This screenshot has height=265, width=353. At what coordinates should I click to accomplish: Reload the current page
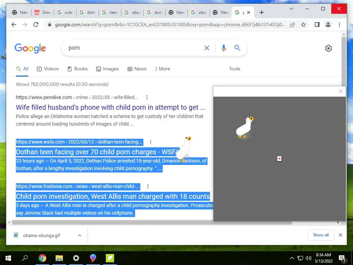pyautogui.click(x=36, y=24)
